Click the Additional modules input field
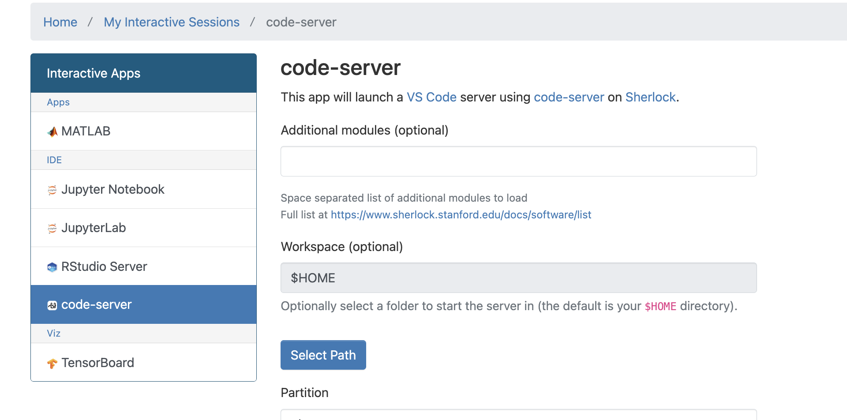847x420 pixels. 518,161
